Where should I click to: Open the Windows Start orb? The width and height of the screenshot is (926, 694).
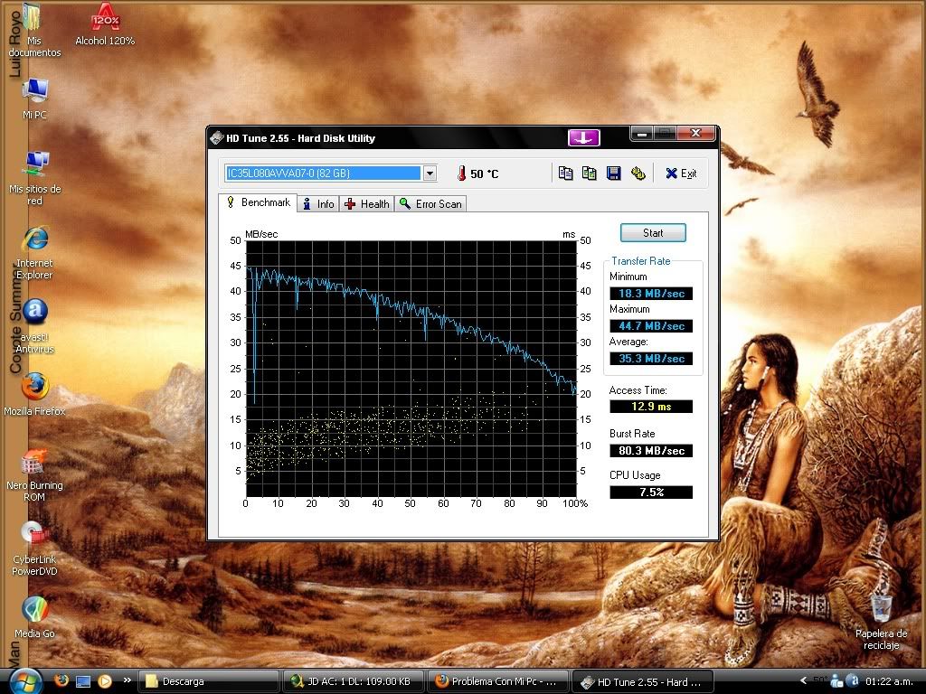pyautogui.click(x=24, y=681)
